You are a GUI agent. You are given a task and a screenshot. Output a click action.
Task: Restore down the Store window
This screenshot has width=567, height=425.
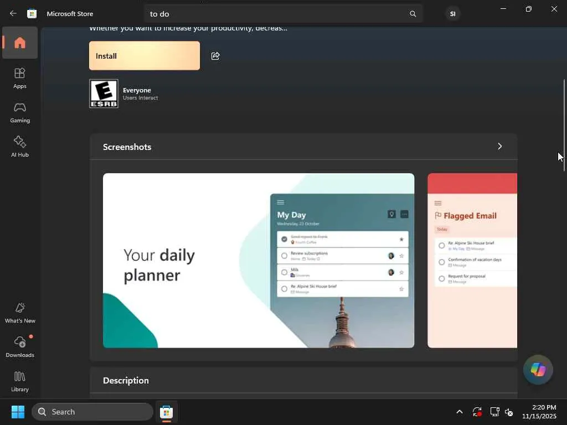tap(529, 9)
